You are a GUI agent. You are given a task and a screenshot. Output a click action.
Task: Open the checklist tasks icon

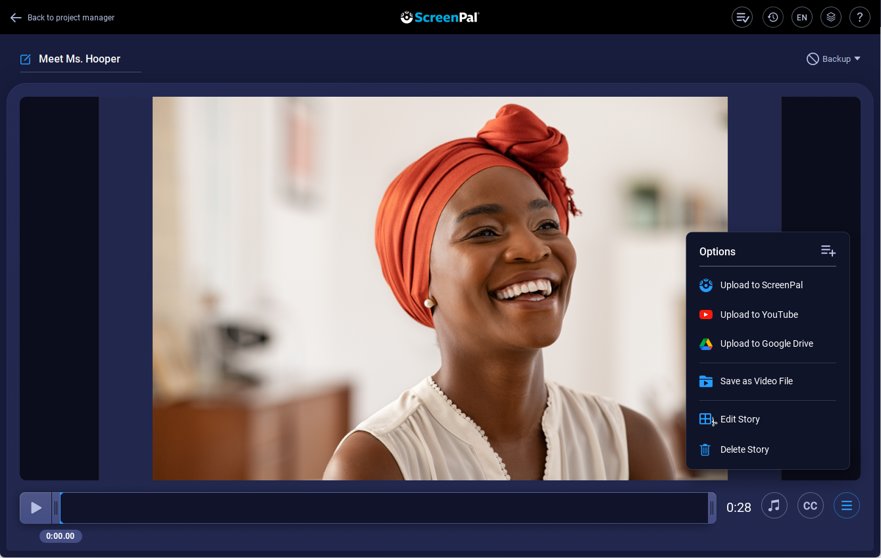point(742,17)
